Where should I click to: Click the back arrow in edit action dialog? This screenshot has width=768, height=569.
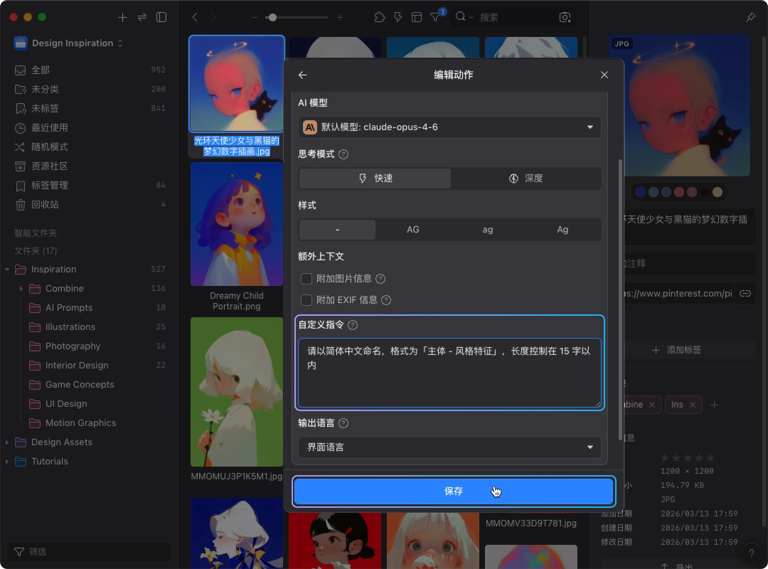(303, 75)
